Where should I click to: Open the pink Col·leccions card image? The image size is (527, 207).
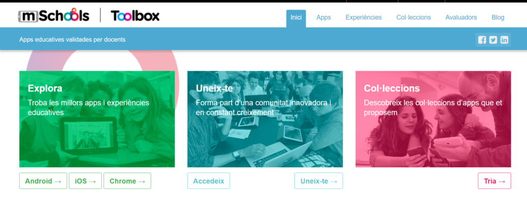tap(433, 119)
